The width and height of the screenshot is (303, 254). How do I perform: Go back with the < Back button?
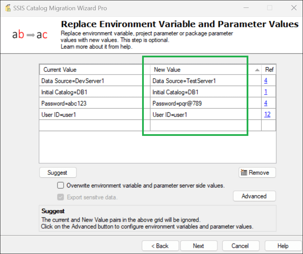(x=160, y=246)
